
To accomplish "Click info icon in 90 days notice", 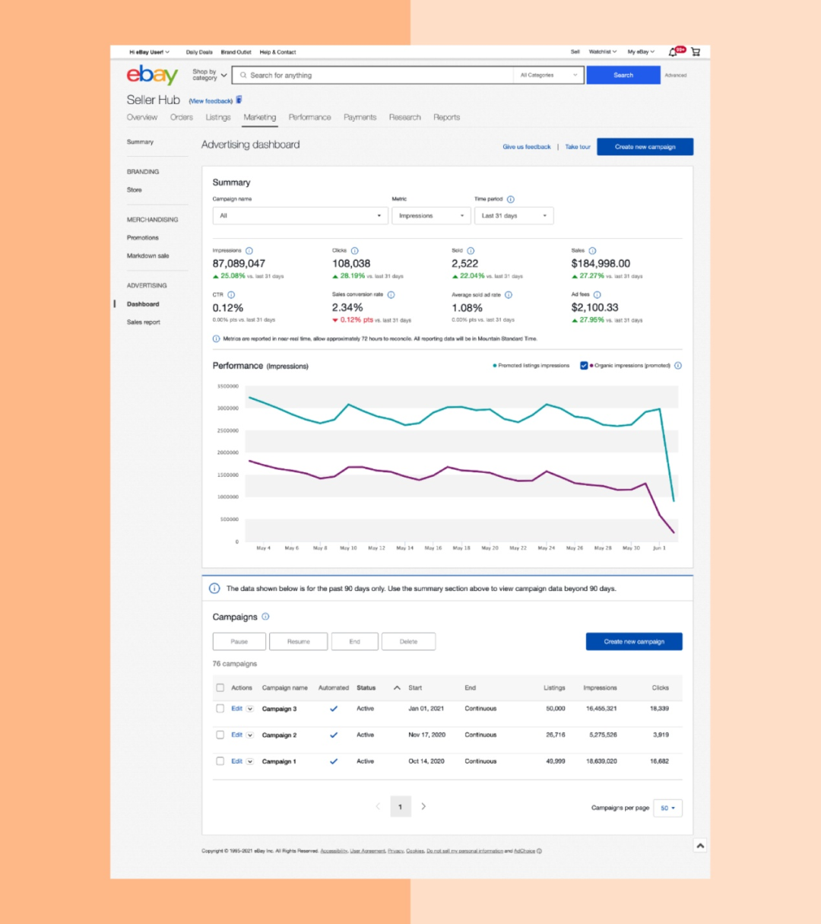I will pos(214,589).
